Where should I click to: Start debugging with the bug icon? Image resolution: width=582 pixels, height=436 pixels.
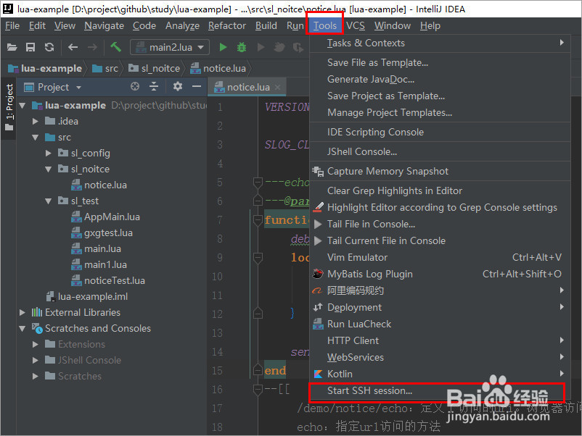point(241,46)
